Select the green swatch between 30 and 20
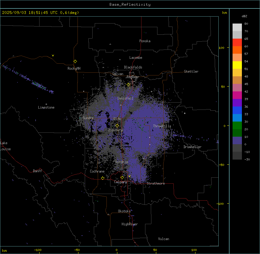The height and width of the screenshot is (254, 260). (x=237, y=125)
